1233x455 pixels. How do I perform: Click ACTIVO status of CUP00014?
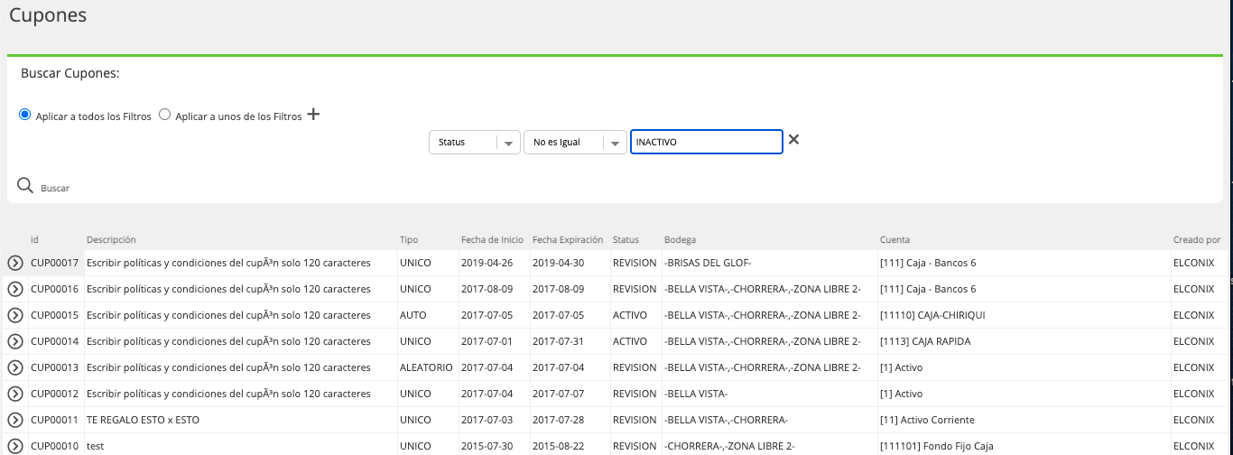tap(630, 341)
